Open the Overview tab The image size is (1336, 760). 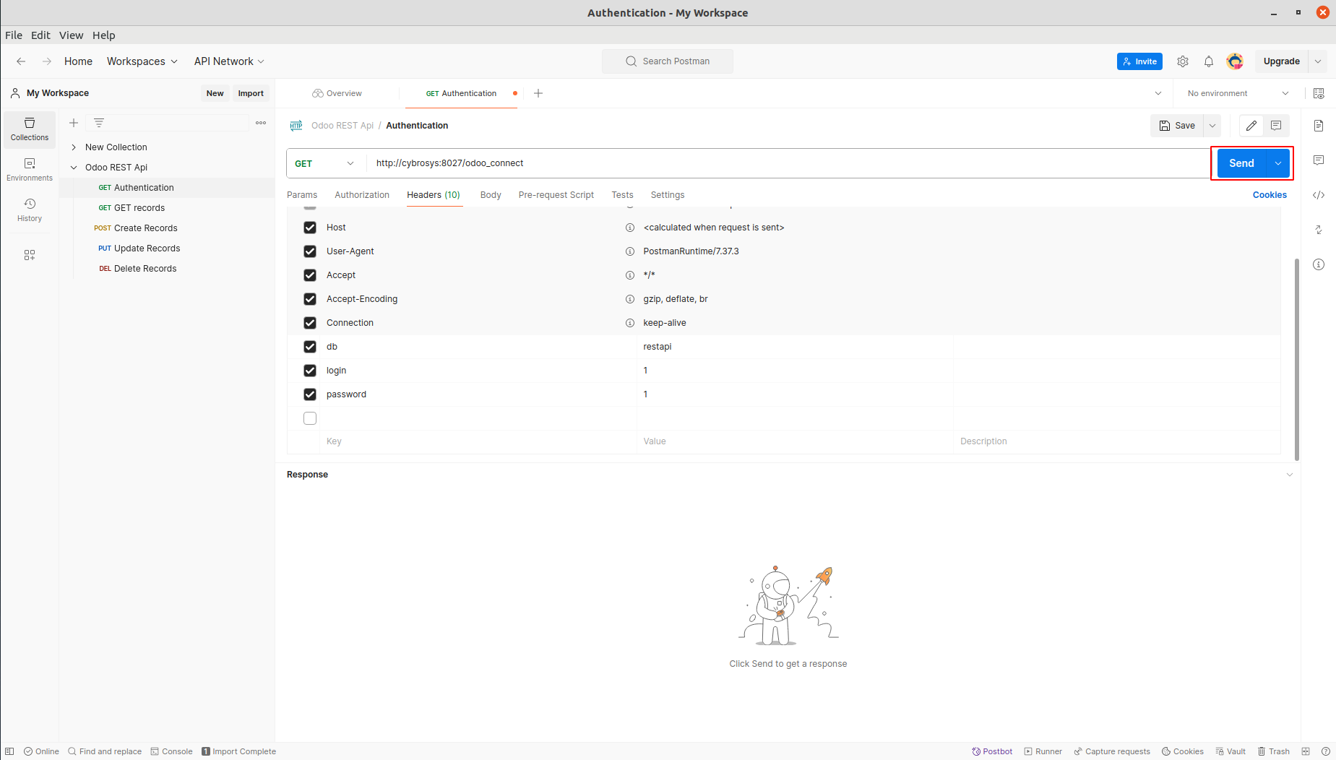click(337, 93)
